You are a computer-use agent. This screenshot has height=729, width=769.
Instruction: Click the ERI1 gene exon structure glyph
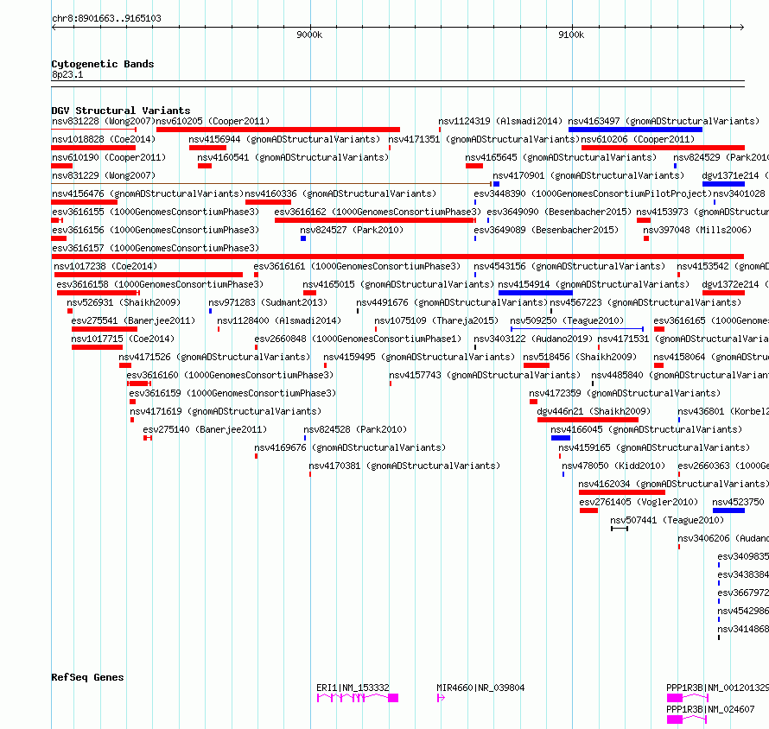[x=358, y=698]
